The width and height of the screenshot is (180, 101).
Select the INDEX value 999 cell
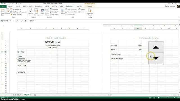(138, 50)
